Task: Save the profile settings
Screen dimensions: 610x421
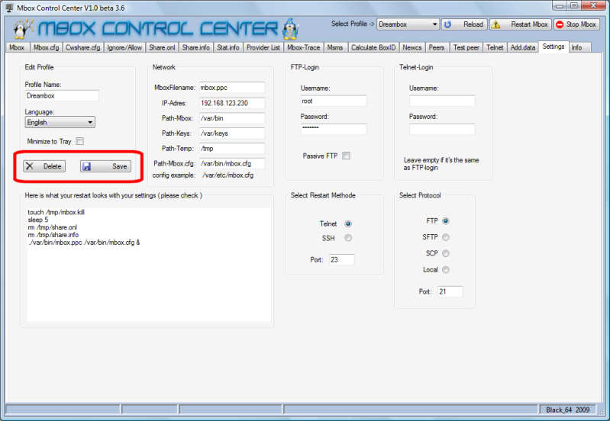Action: click(x=106, y=166)
